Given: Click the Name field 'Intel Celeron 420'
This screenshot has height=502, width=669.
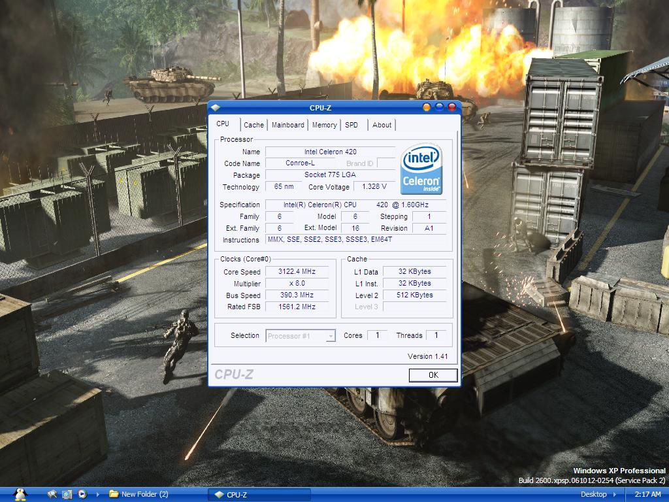Looking at the screenshot, I should (330, 152).
